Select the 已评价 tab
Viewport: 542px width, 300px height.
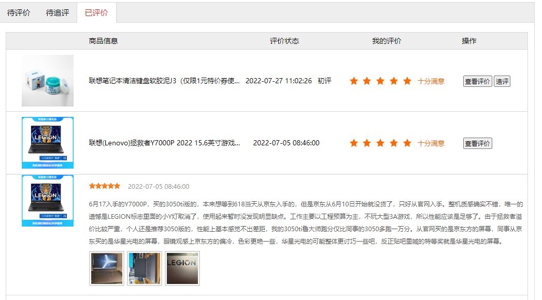96,13
